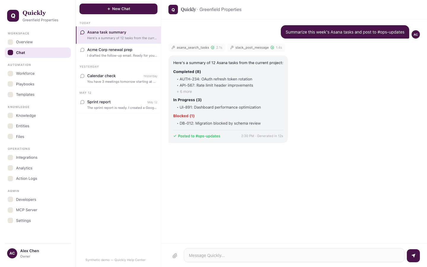427x267 pixels.
Task: Expand slack_post_message tool call details
Action: pos(256,47)
